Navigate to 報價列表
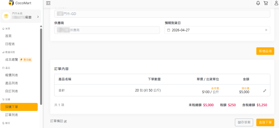 [x=12, y=75]
